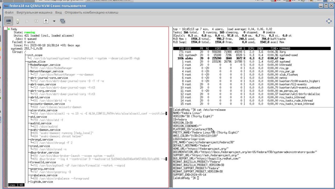Click the accounts-daemon.service entry
335x189 pixels.
point(47,104)
